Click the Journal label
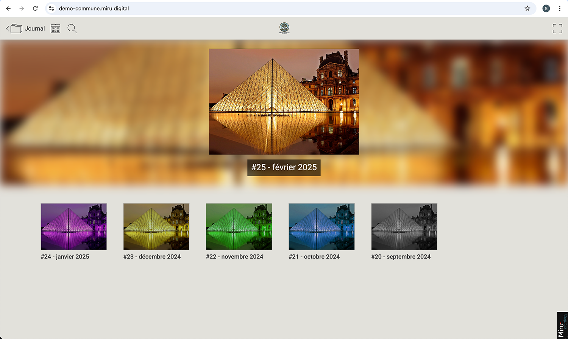Viewport: 568px width, 339px height. coord(35,29)
